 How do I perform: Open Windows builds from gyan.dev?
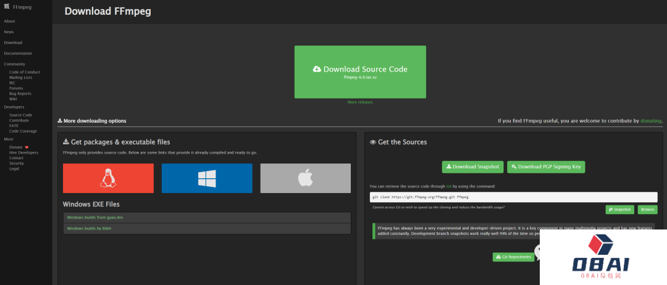[x=94, y=218]
